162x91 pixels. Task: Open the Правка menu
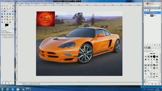[x=22, y=3]
